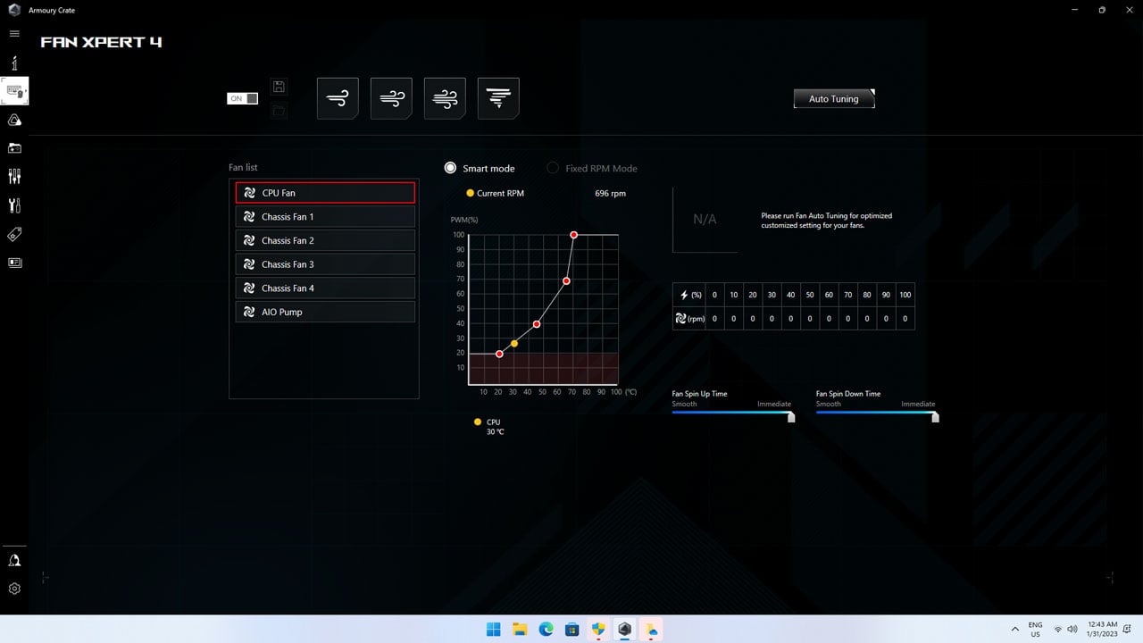The width and height of the screenshot is (1143, 643).
Task: Select CPU Fan in the fan list
Action: click(x=325, y=193)
